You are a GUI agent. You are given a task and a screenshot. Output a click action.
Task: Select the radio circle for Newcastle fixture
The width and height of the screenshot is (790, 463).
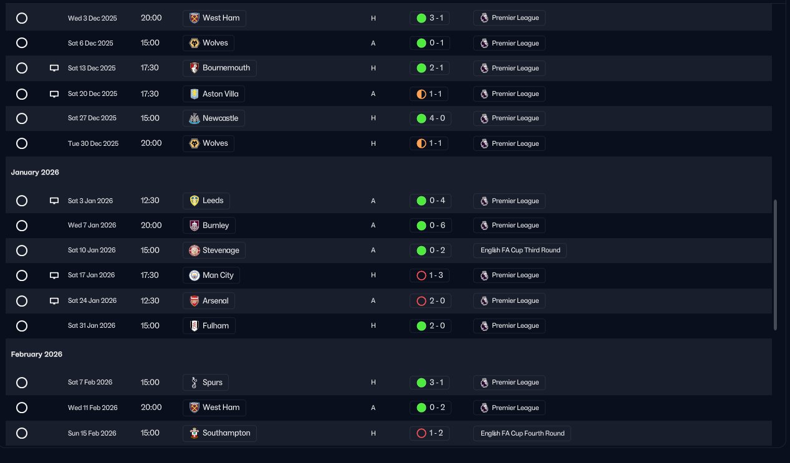(x=22, y=118)
